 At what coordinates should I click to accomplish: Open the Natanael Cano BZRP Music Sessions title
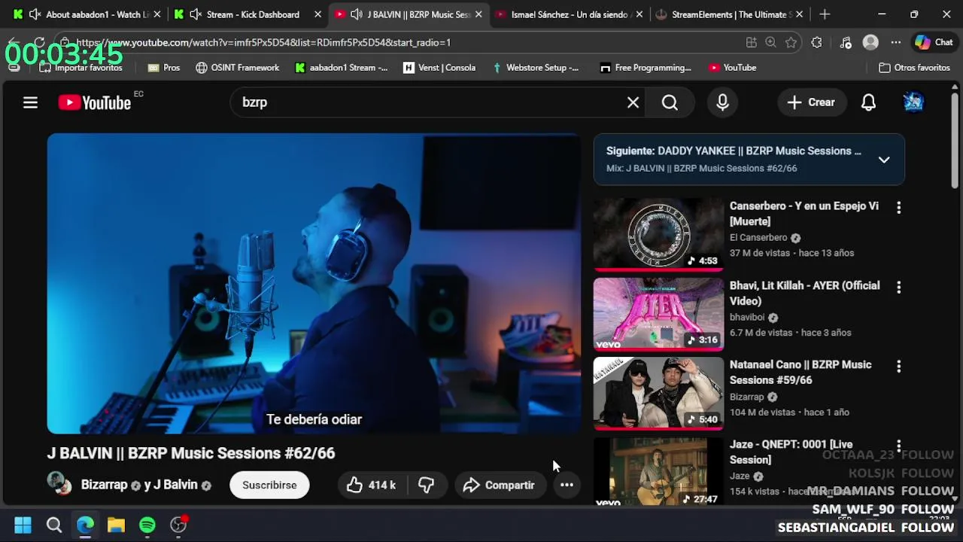(800, 373)
